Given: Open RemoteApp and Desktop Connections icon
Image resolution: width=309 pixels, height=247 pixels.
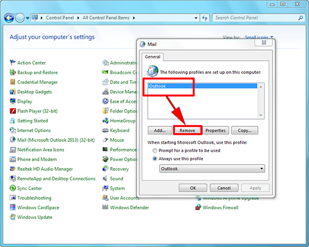Looking at the screenshot, I should (12, 179).
